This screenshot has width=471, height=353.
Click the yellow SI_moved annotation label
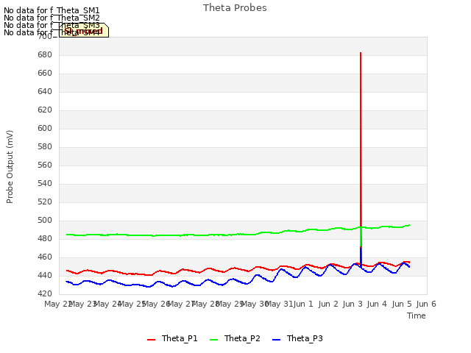[83, 31]
